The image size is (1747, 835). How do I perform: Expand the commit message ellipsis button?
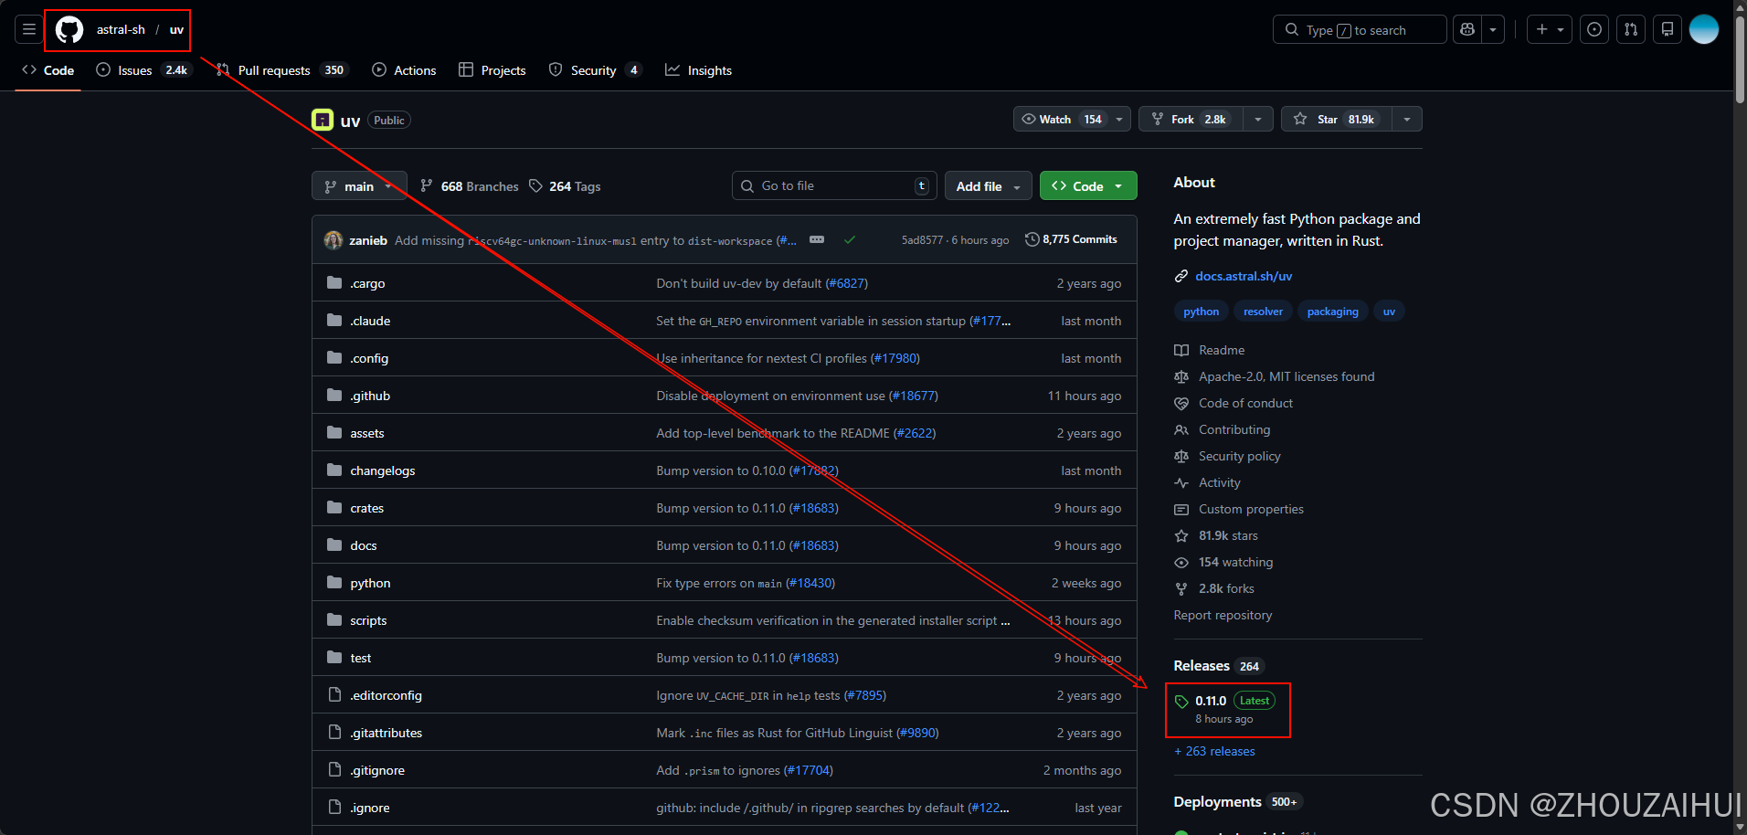tap(817, 239)
